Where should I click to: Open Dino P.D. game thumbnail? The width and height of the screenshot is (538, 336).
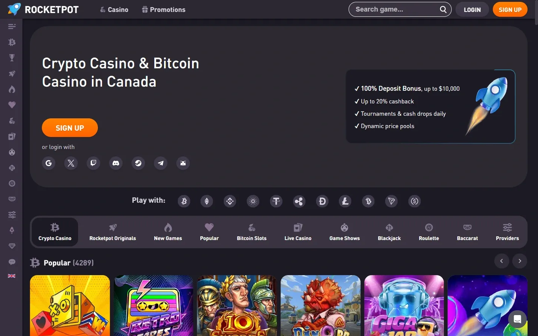pos(321,306)
